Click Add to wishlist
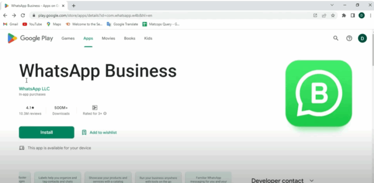Screen dimensions: 374x183 coord(99,132)
